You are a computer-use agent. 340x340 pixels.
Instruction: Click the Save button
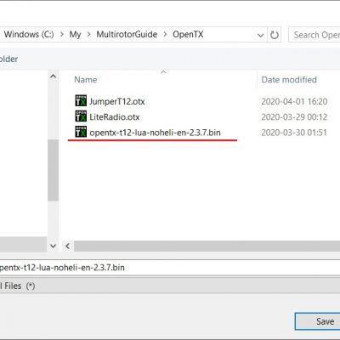[317, 321]
